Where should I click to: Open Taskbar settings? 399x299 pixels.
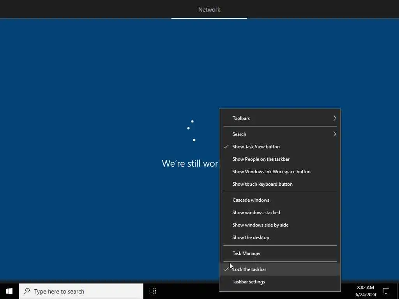[x=280, y=282]
